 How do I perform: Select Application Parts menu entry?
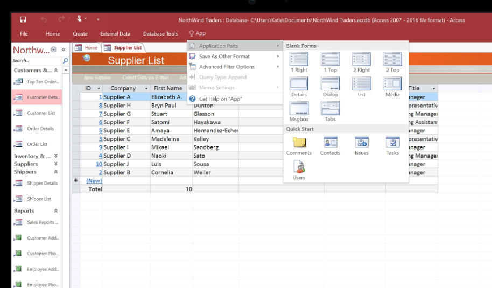[234, 46]
